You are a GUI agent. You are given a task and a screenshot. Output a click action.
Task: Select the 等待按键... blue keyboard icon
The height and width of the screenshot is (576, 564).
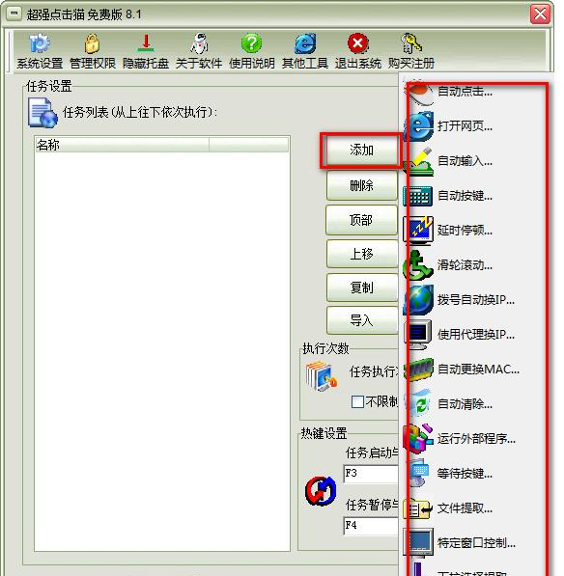click(x=417, y=473)
